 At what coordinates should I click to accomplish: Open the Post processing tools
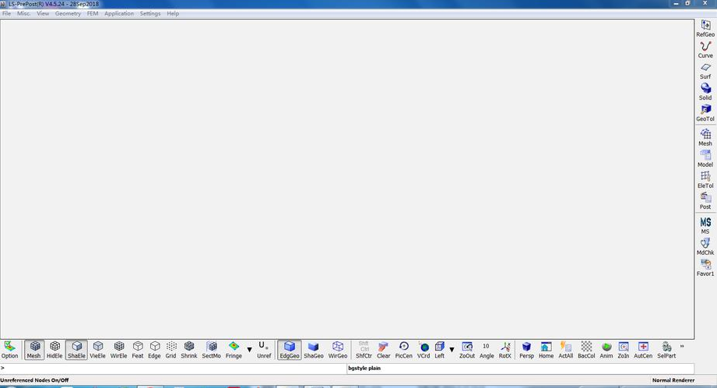[705, 200]
